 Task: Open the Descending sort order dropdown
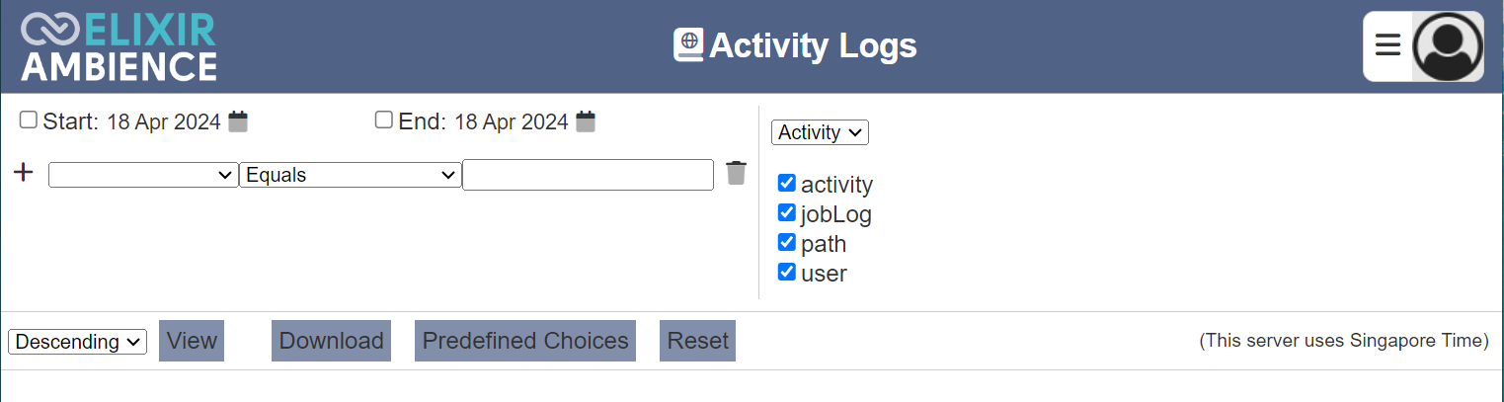click(x=78, y=342)
